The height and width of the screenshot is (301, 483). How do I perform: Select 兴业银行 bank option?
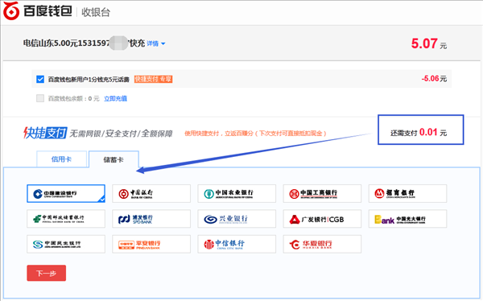click(237, 219)
